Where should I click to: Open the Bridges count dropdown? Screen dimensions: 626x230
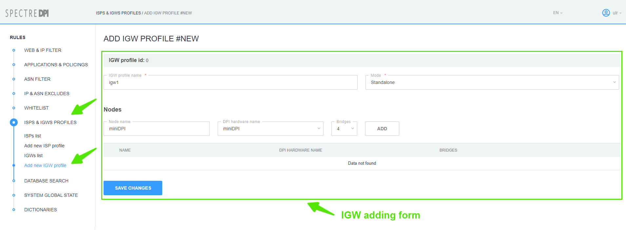(x=344, y=129)
